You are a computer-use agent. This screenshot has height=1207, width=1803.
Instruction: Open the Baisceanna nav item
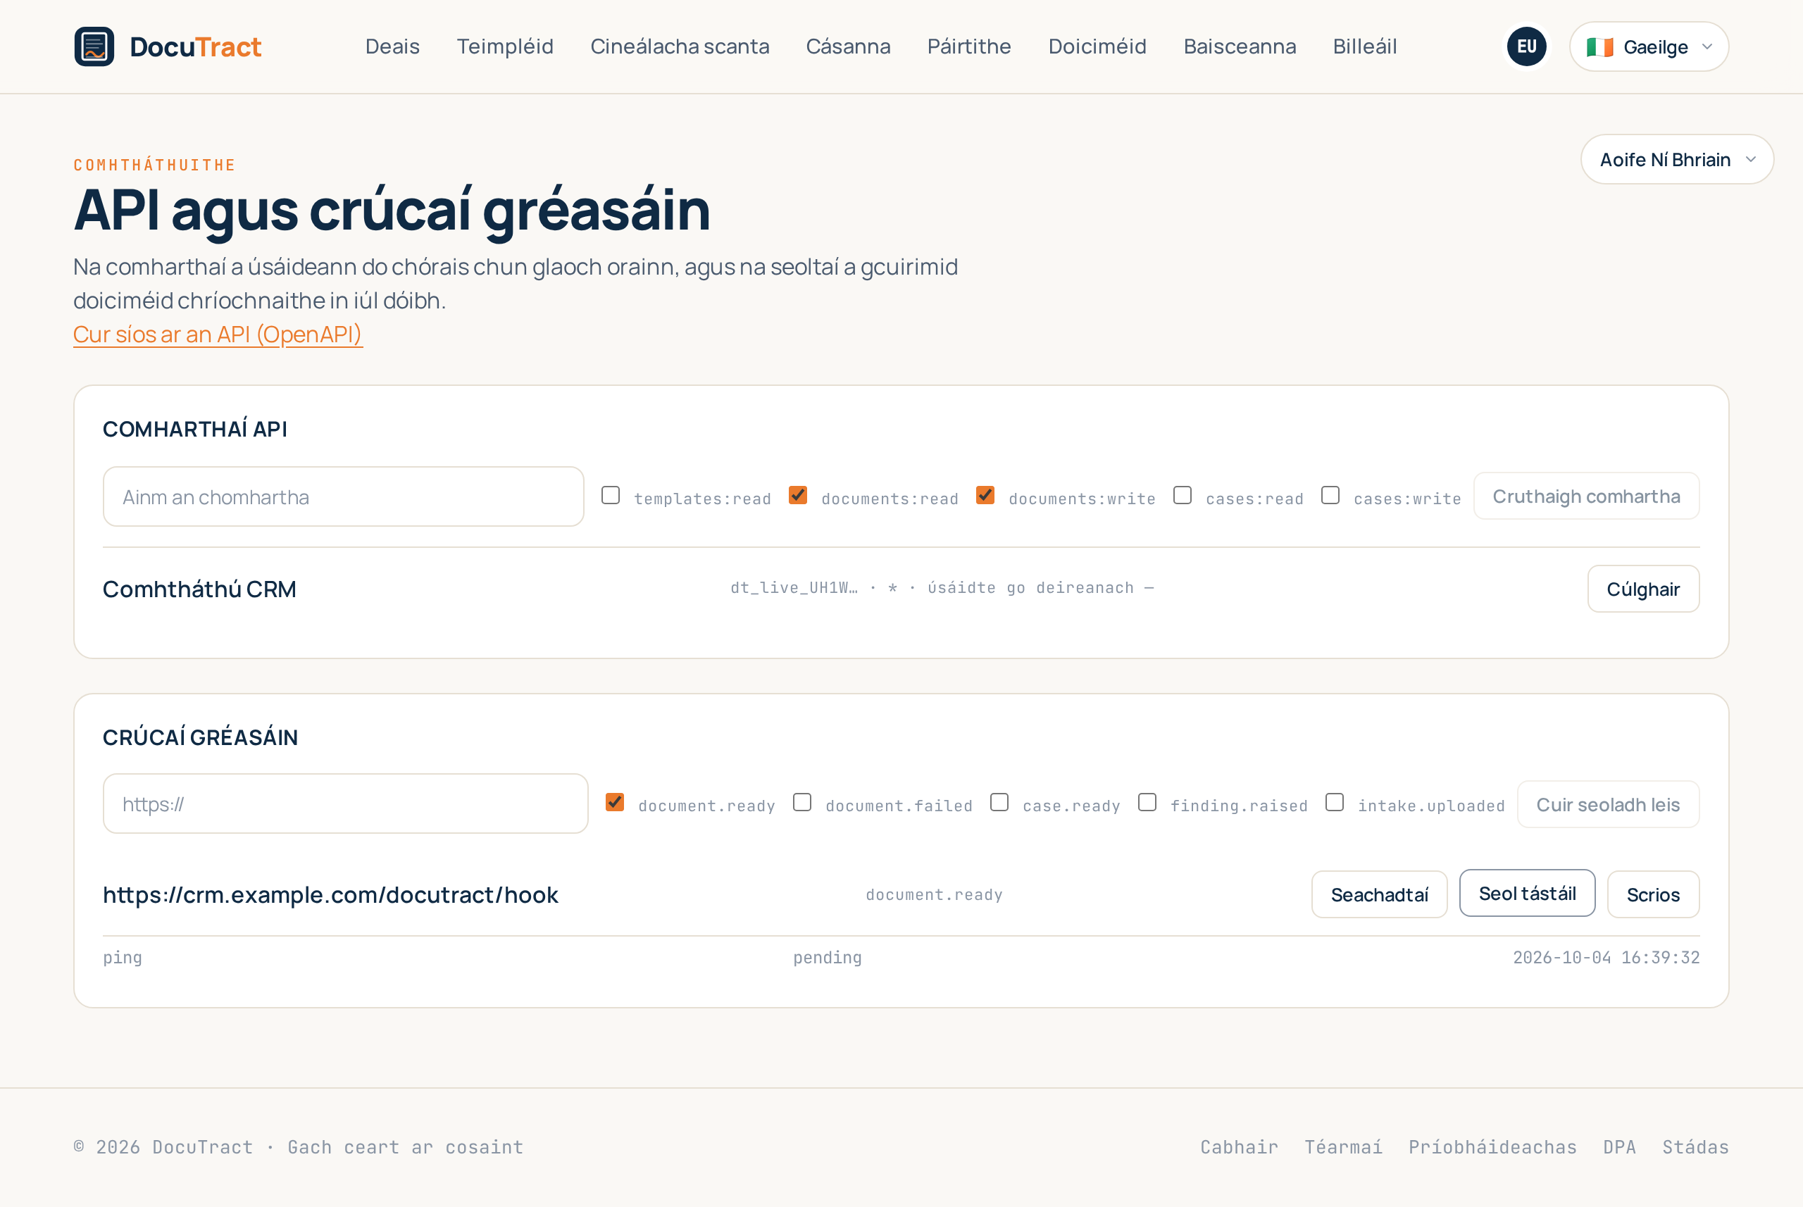(x=1240, y=46)
